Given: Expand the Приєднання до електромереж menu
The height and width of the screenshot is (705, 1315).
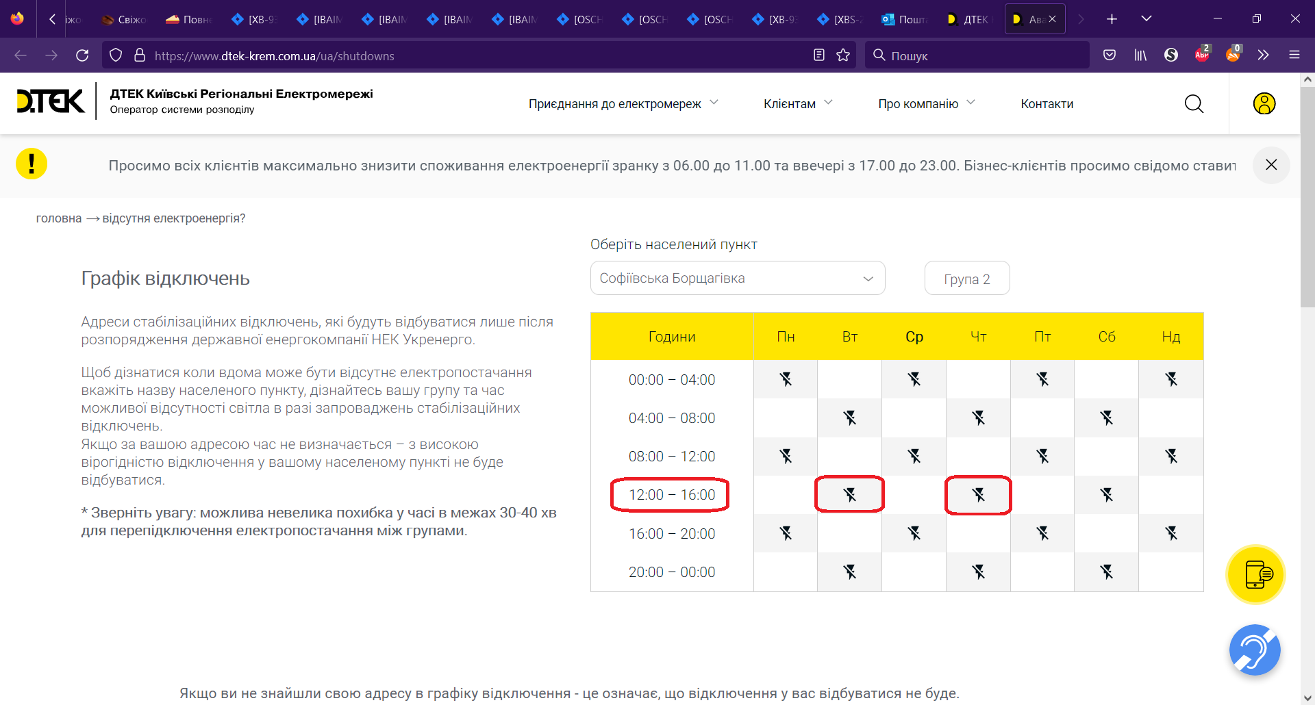Looking at the screenshot, I should point(623,104).
